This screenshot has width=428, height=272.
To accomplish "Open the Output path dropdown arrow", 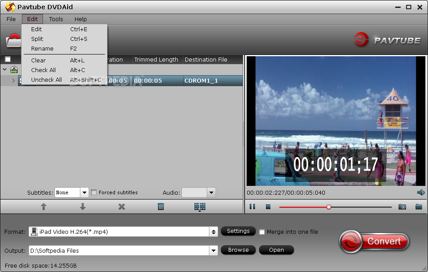I will coord(213,250).
